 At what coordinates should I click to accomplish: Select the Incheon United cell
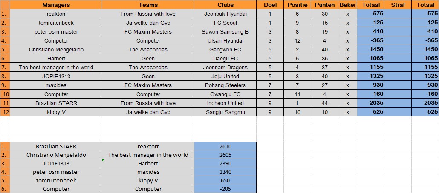pyautogui.click(x=225, y=103)
